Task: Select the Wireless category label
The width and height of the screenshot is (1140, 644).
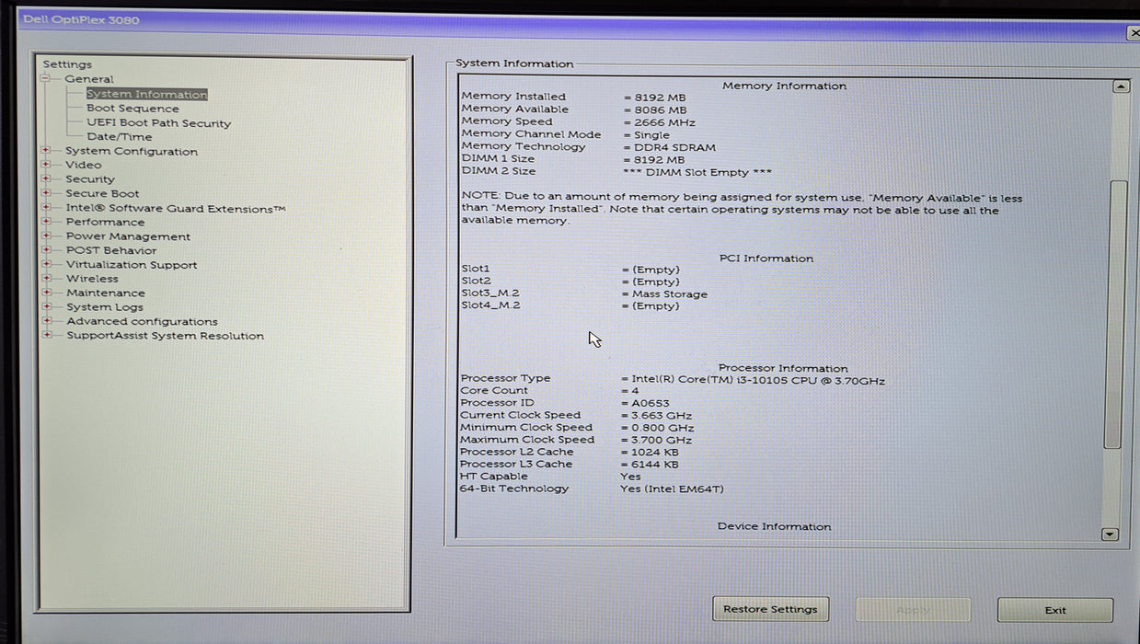Action: point(92,279)
